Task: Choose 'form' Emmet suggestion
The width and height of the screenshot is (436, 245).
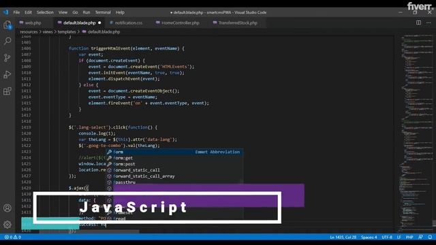Action: 174,152
